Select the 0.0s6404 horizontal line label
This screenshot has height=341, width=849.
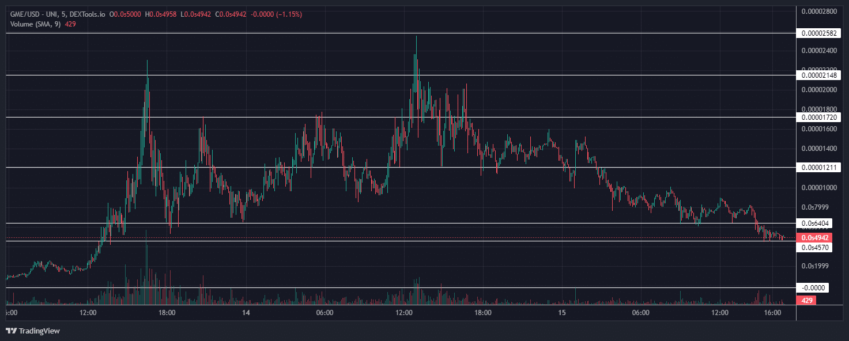pos(814,223)
